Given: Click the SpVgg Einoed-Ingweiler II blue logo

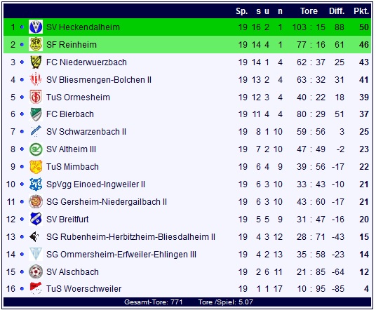Looking at the screenshot, I should (x=36, y=184).
